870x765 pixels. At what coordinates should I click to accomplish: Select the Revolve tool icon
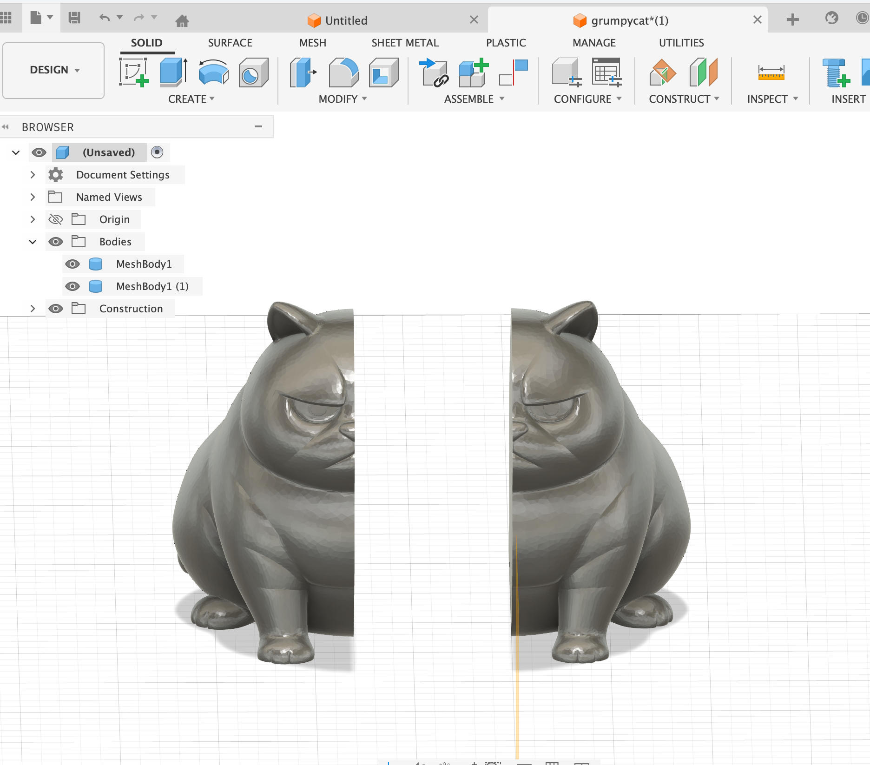click(213, 73)
